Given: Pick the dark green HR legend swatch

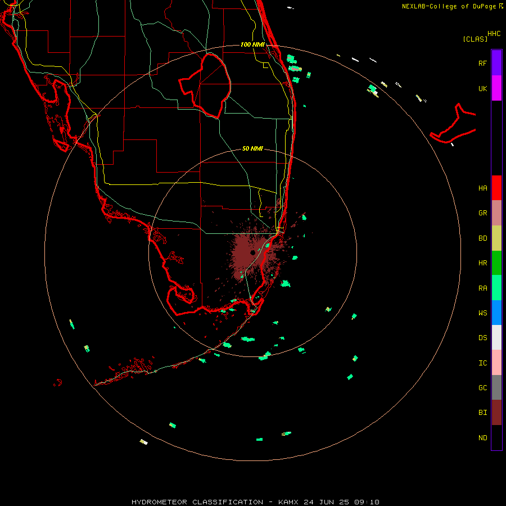Looking at the screenshot, I should [x=496, y=263].
